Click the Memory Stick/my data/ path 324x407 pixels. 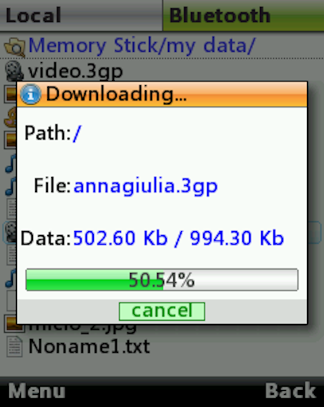tap(142, 46)
